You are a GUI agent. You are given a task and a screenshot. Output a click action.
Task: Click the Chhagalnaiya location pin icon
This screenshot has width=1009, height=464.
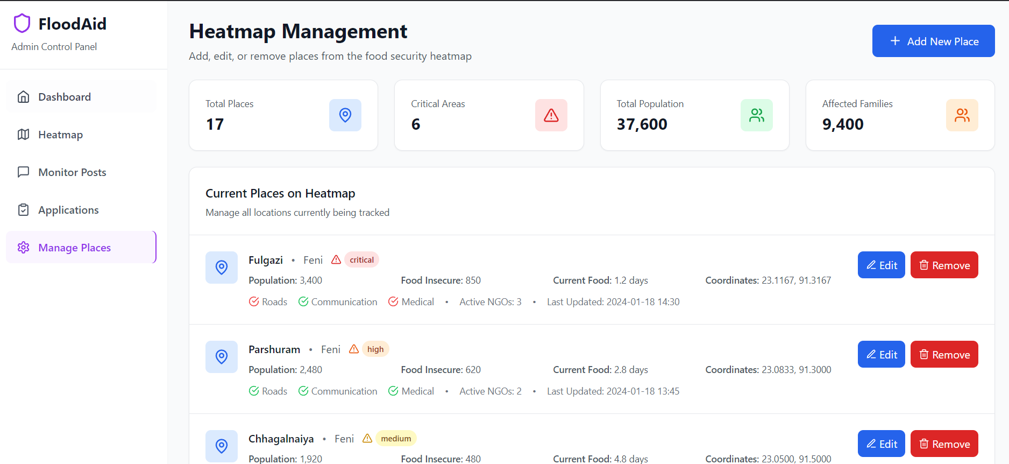(222, 446)
